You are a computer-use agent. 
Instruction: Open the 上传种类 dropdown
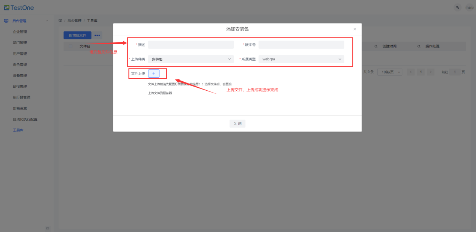(x=191, y=59)
